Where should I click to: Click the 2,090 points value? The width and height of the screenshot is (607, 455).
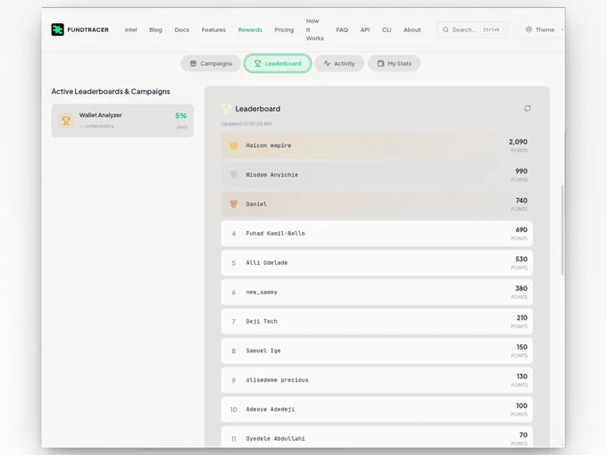tap(518, 142)
